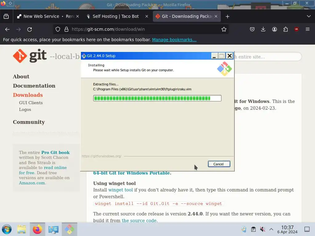The height and width of the screenshot is (236, 315).
Task: Open a new tab with plus button
Action: (227, 17)
